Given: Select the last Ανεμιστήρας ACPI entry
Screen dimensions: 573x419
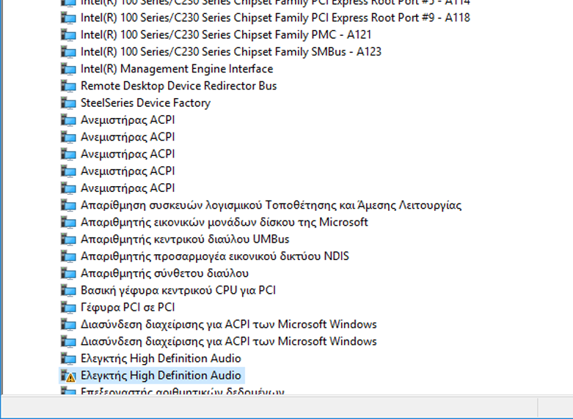Looking at the screenshot, I should pyautogui.click(x=128, y=188).
